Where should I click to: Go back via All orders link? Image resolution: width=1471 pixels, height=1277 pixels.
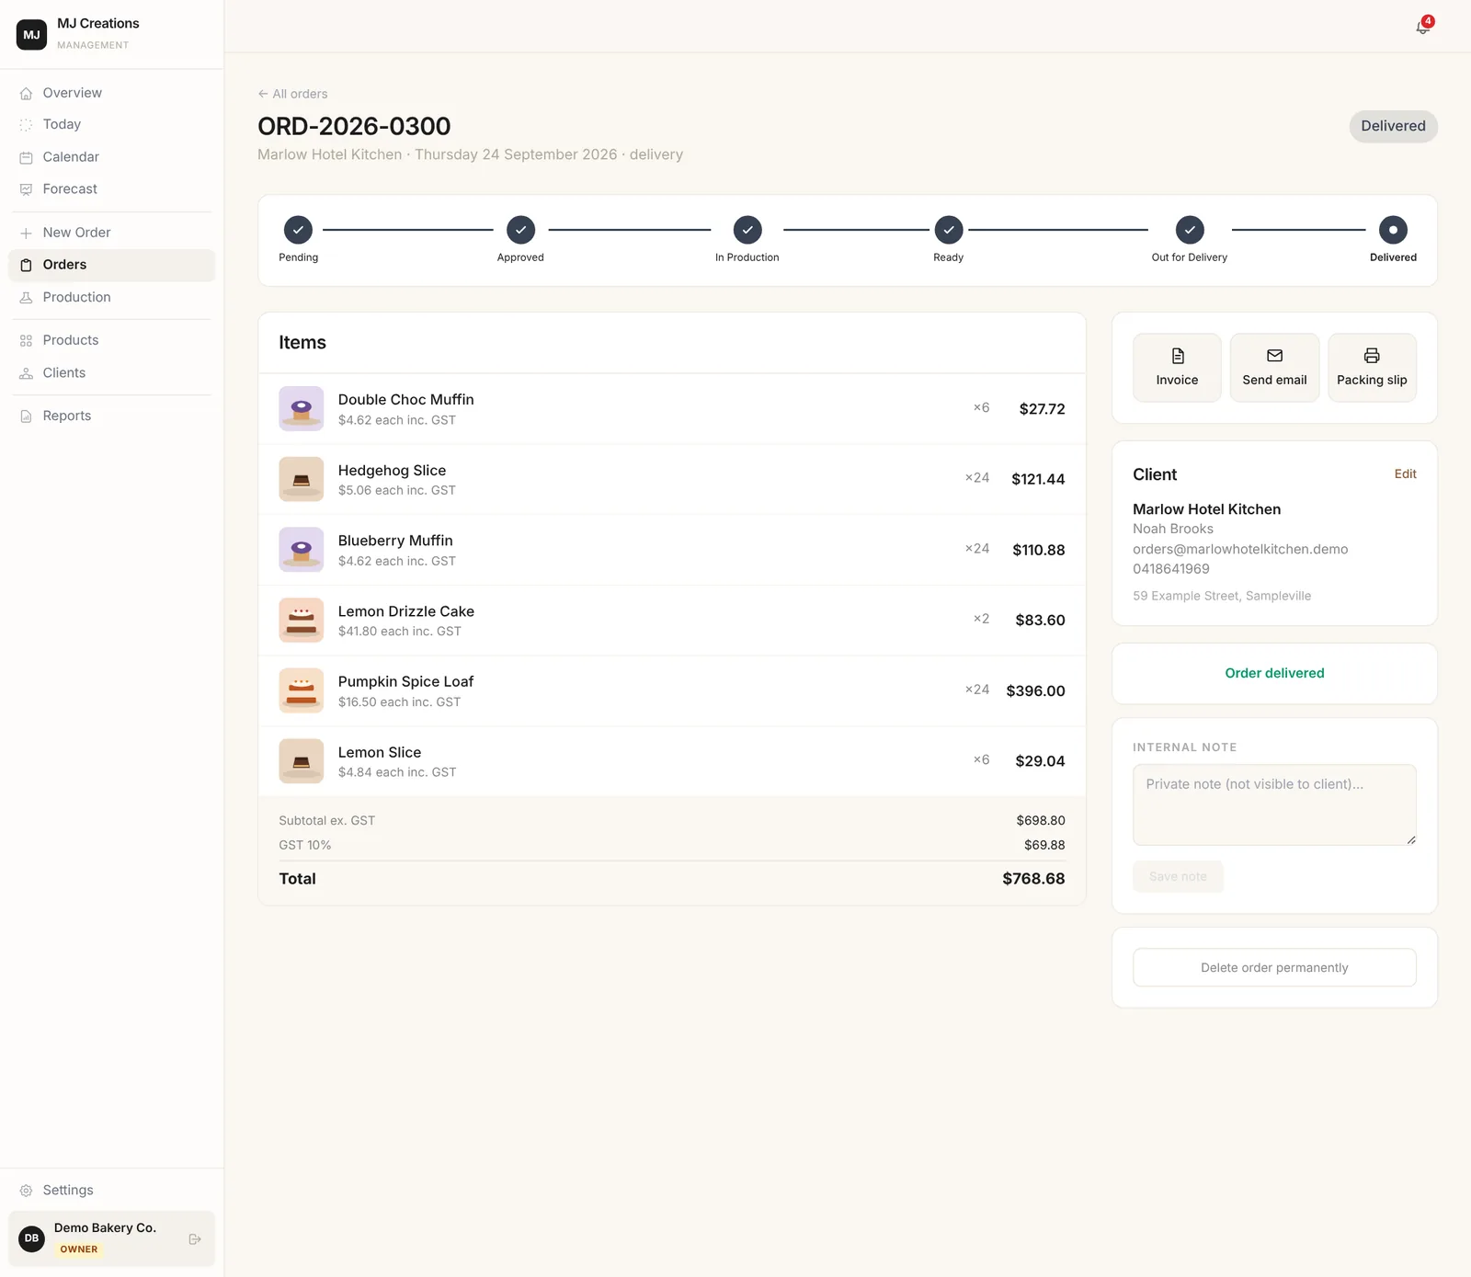coord(292,94)
